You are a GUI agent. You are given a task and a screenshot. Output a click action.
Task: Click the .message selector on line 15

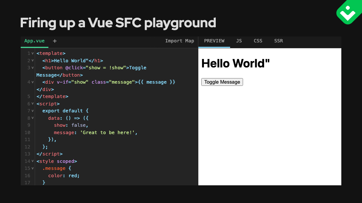(54, 168)
